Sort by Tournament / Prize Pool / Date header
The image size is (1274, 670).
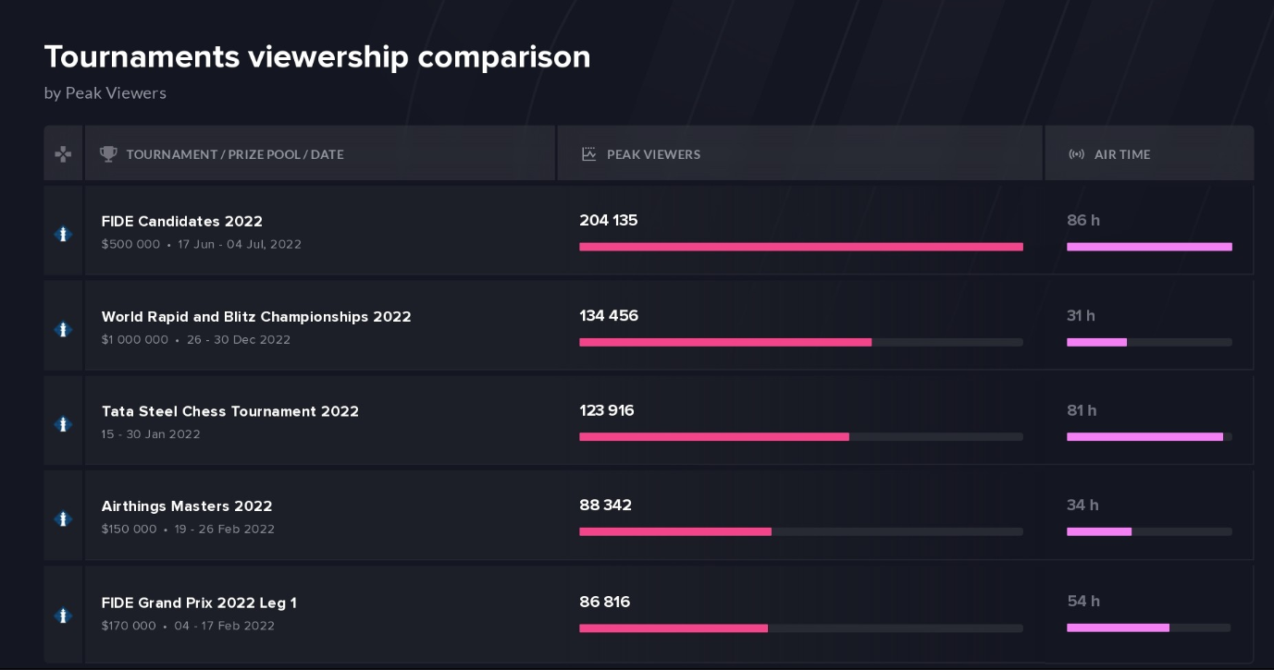coord(235,154)
